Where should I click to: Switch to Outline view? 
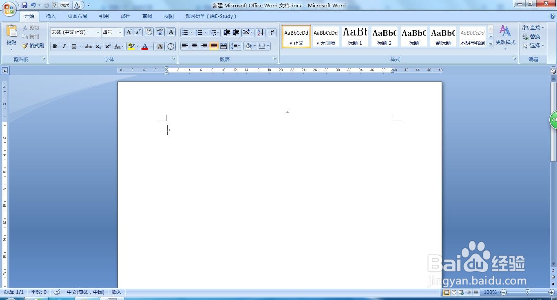469,292
